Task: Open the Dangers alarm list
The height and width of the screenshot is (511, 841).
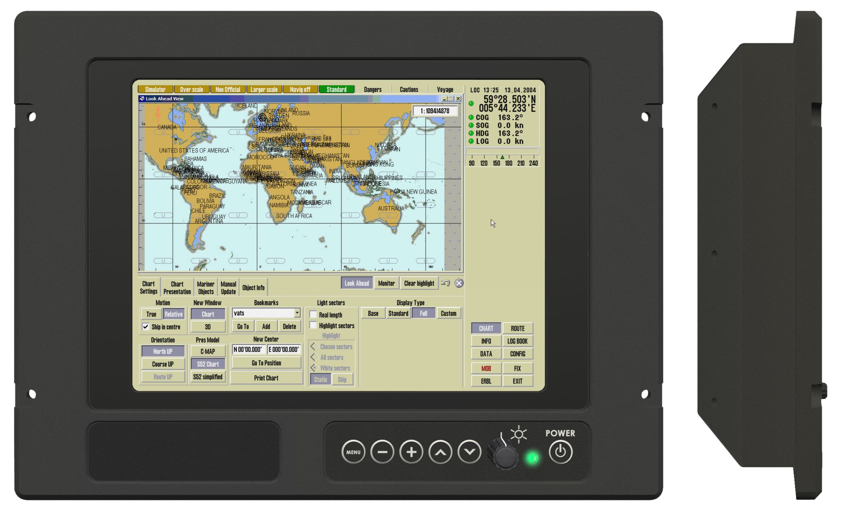Action: (373, 90)
